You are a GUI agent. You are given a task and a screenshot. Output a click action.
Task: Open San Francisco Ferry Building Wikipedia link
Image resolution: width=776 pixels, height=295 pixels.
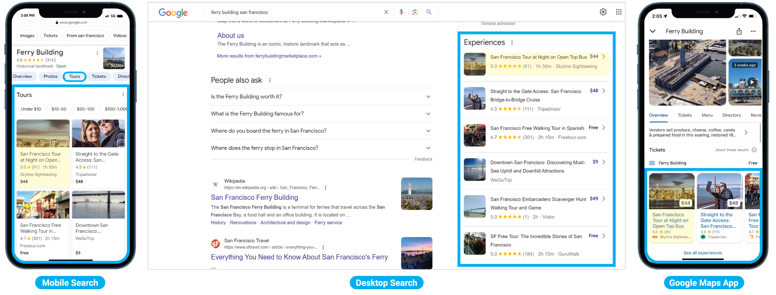pos(255,198)
